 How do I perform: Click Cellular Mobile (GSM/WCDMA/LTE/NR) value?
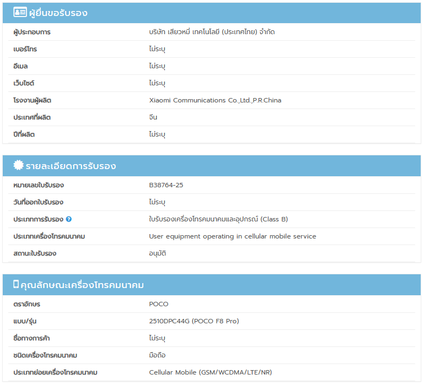[x=210, y=372]
